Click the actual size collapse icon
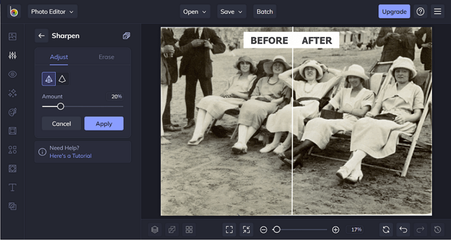This screenshot has width=451, height=240. pyautogui.click(x=247, y=230)
